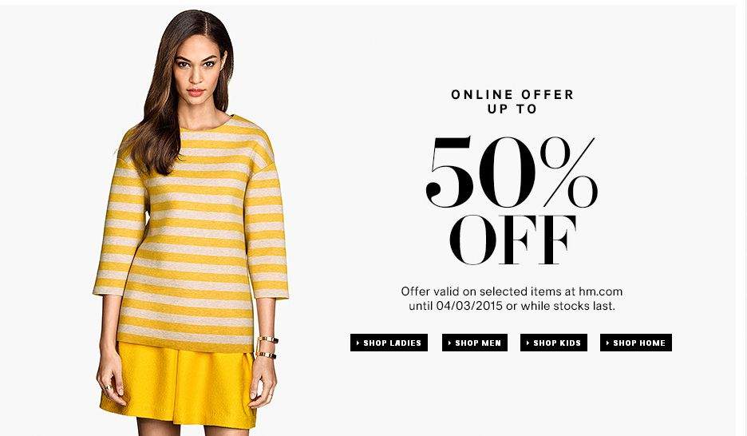
Task: Click the hm.com text in the offer note
Action: (600, 291)
